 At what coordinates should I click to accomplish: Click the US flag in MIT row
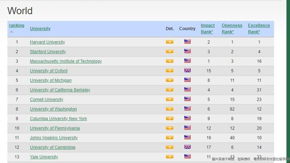pyautogui.click(x=187, y=61)
